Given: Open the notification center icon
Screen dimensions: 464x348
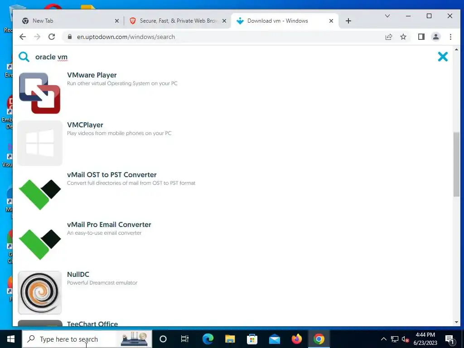Looking at the screenshot, I should [449, 339].
